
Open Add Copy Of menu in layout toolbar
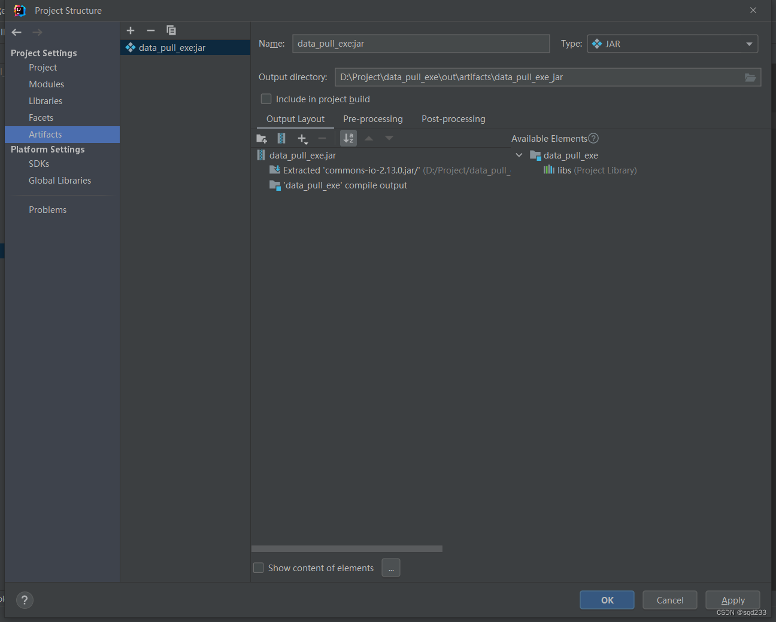(302, 138)
